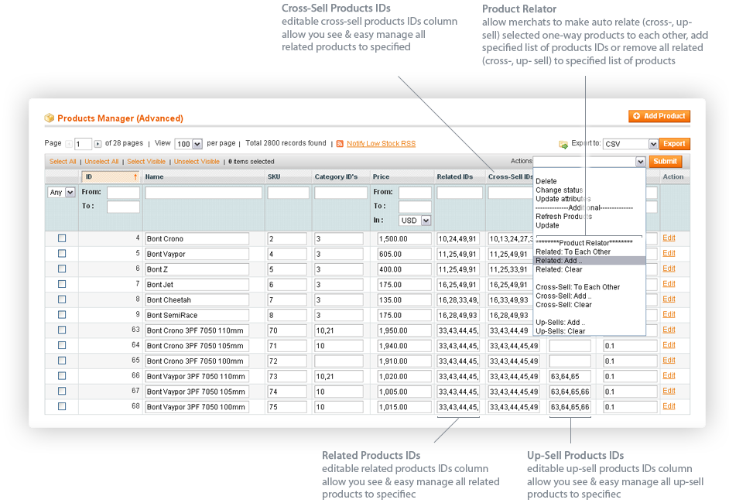Screen dimensions: 729x503
Task: Click price field showing 1,015.00
Action: click(404, 407)
